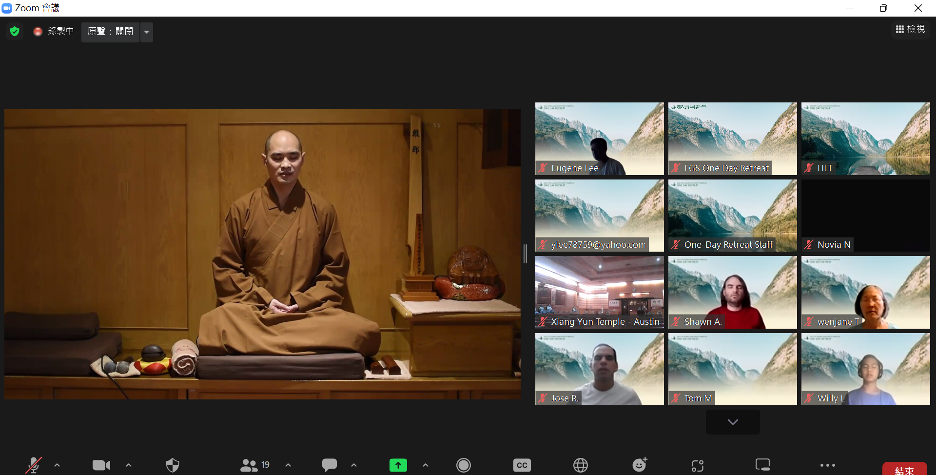This screenshot has height=475, width=936.
Task: Click the gallery panel divider handle
Action: click(525, 254)
